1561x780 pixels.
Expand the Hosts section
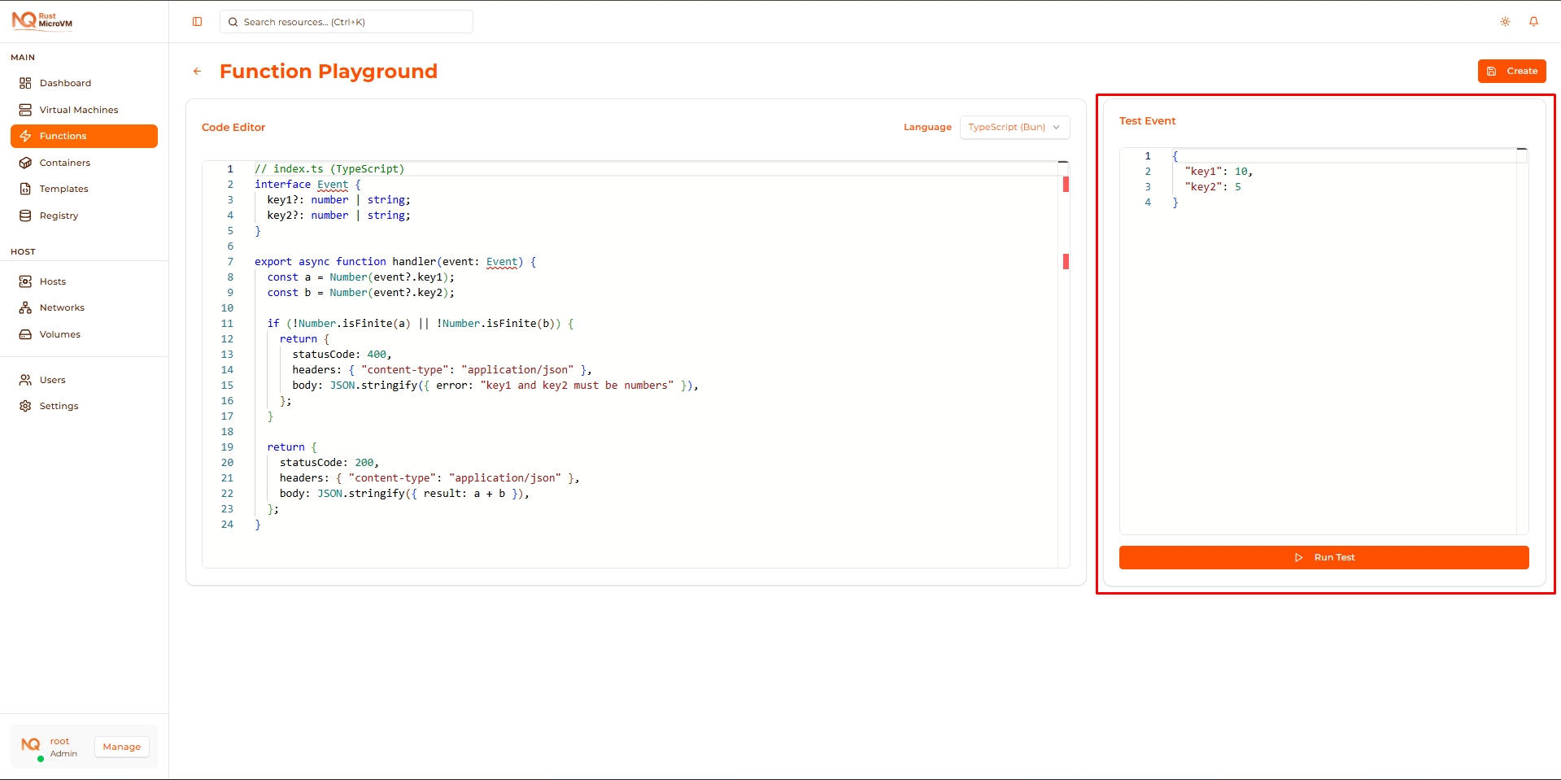(52, 281)
